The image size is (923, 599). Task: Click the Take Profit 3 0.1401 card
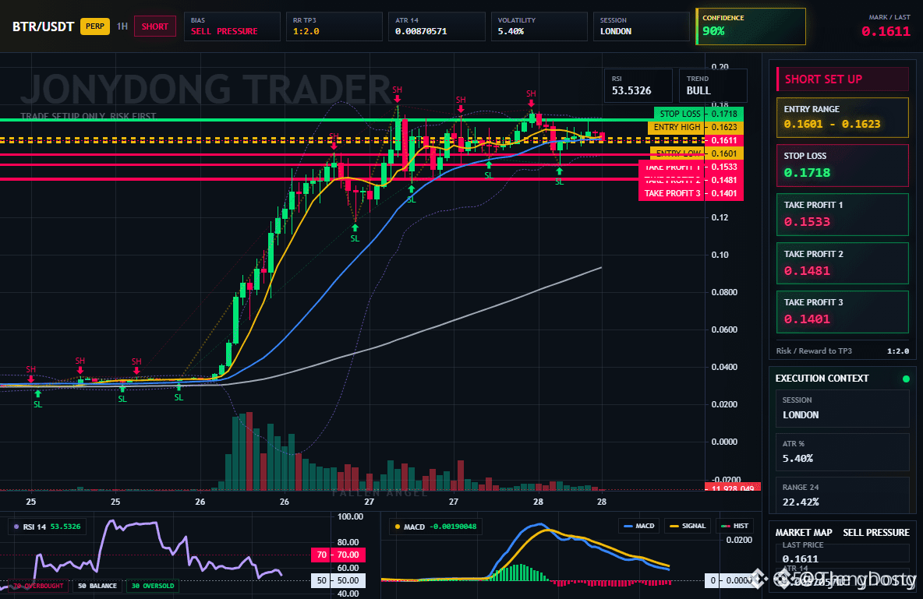[843, 312]
